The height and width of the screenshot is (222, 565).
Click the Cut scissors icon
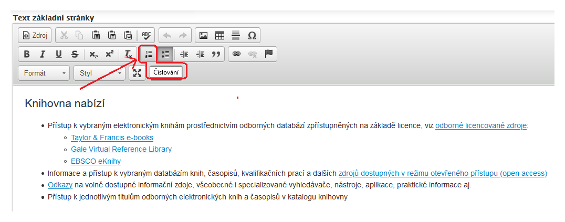[64, 35]
